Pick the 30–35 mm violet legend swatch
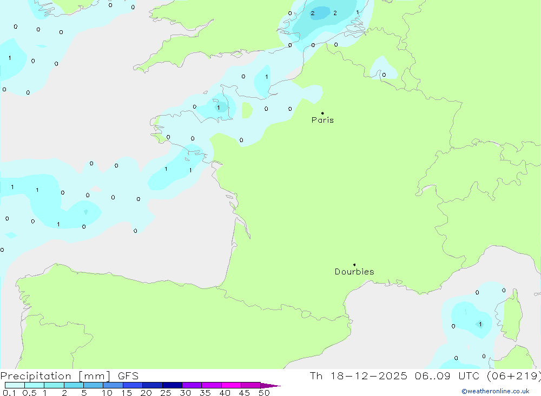 click(192, 385)
